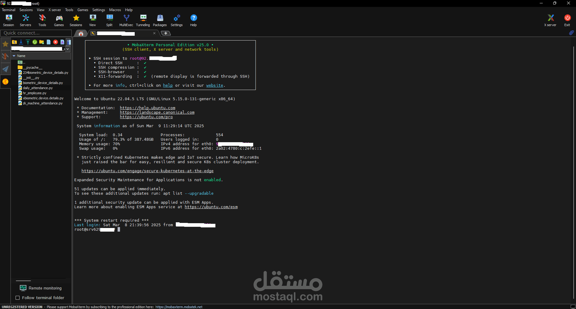Image resolution: width=576 pixels, height=309 pixels.
Task: Click Remote monitoring label
Action: click(45, 288)
